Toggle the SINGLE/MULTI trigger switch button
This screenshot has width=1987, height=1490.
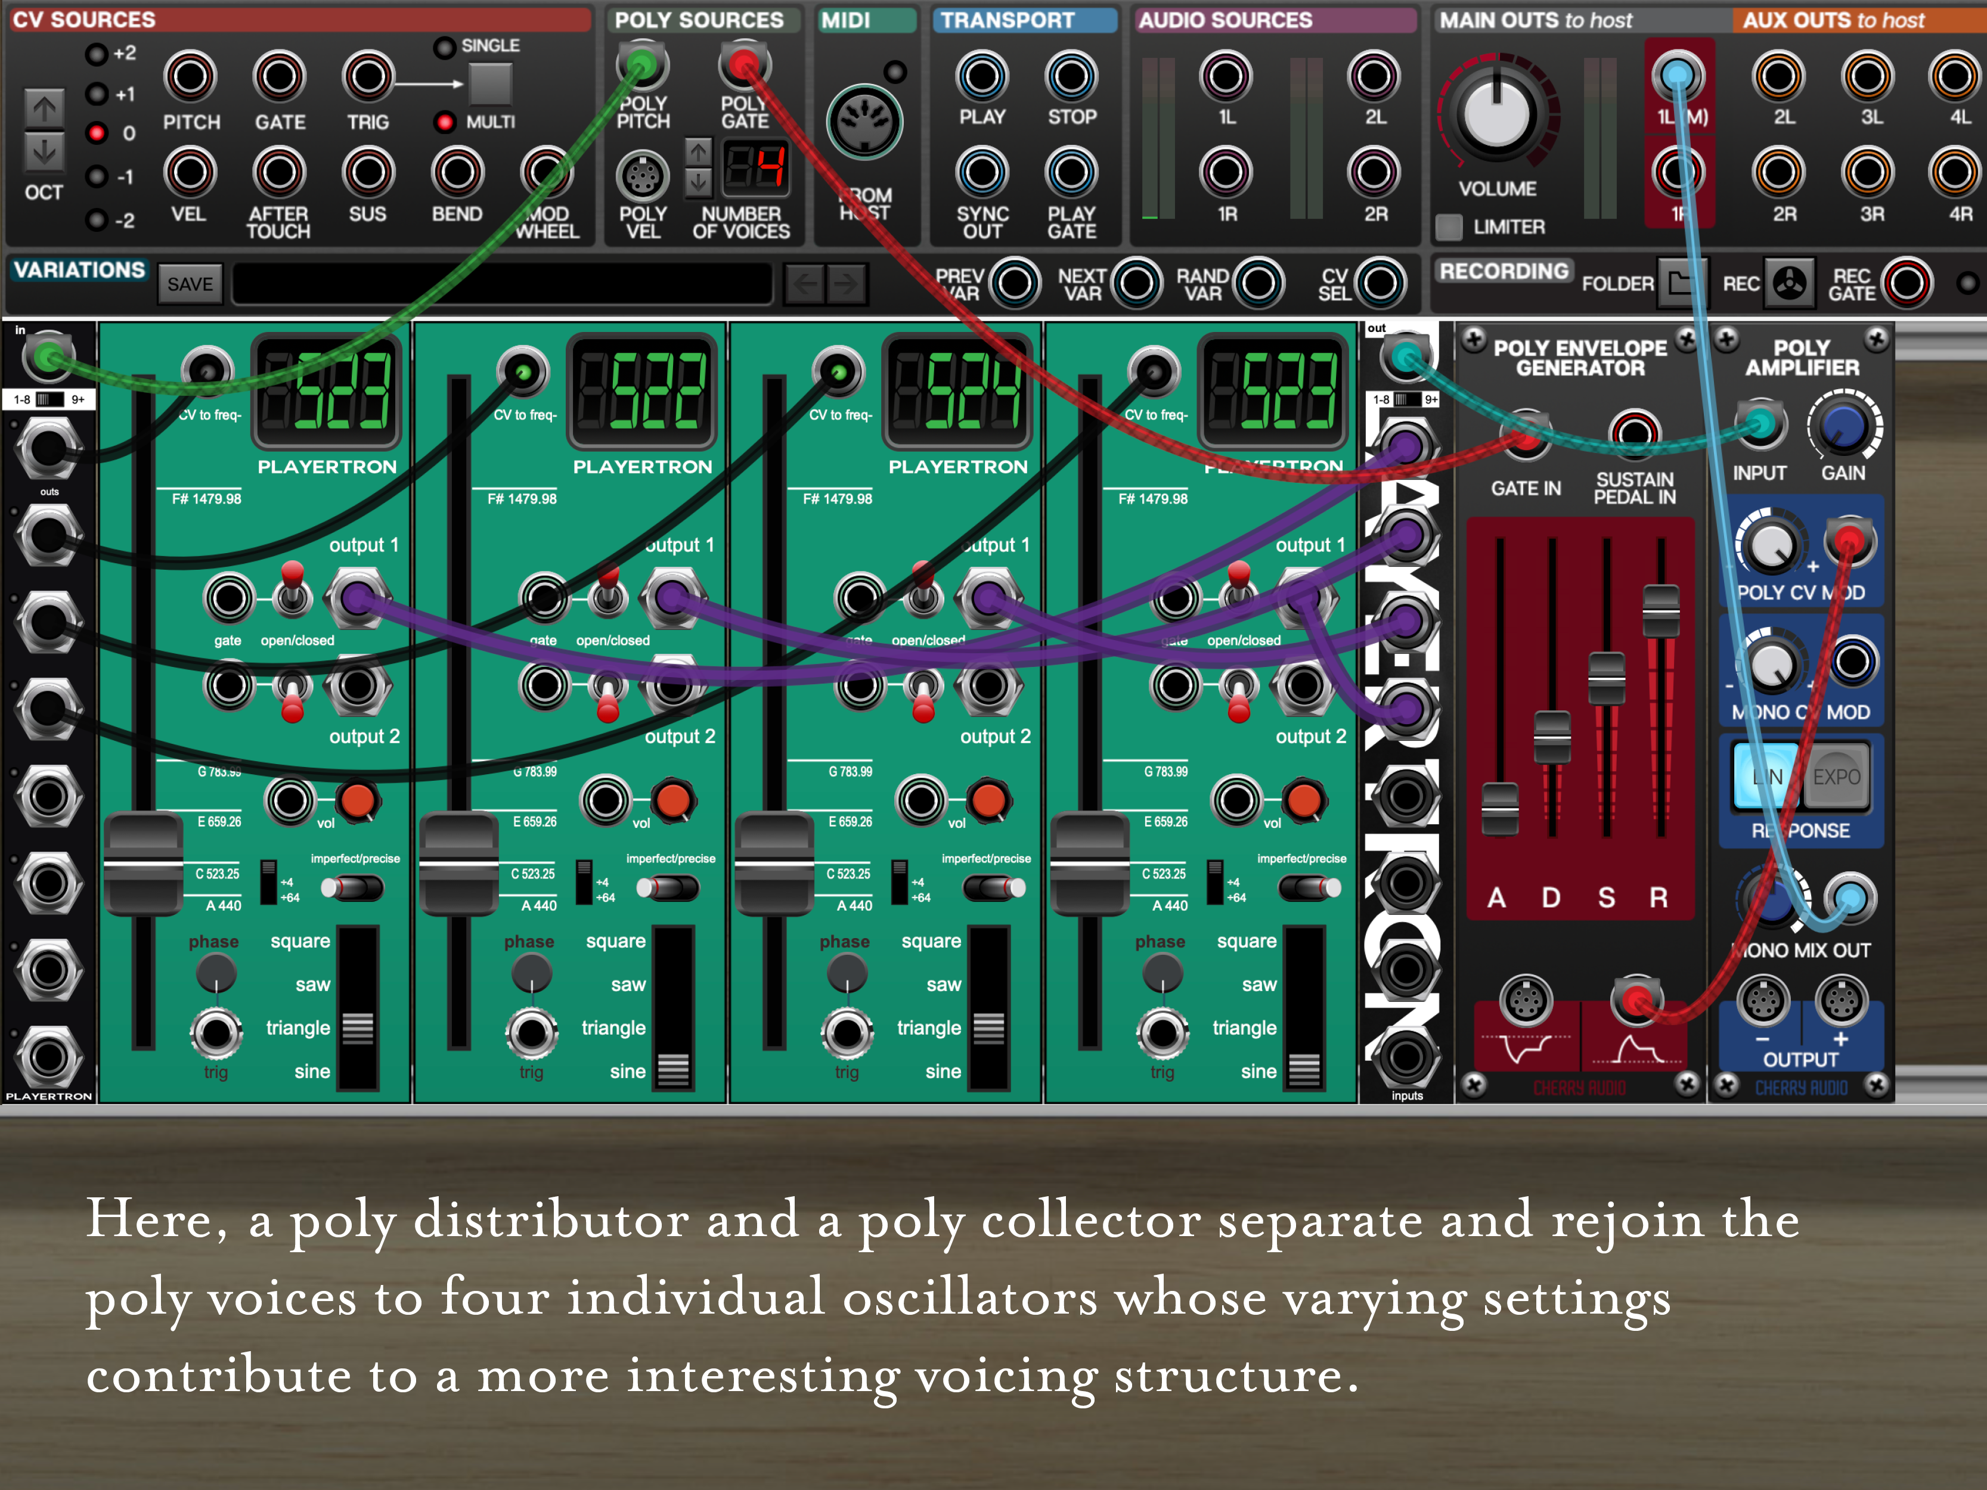point(491,85)
